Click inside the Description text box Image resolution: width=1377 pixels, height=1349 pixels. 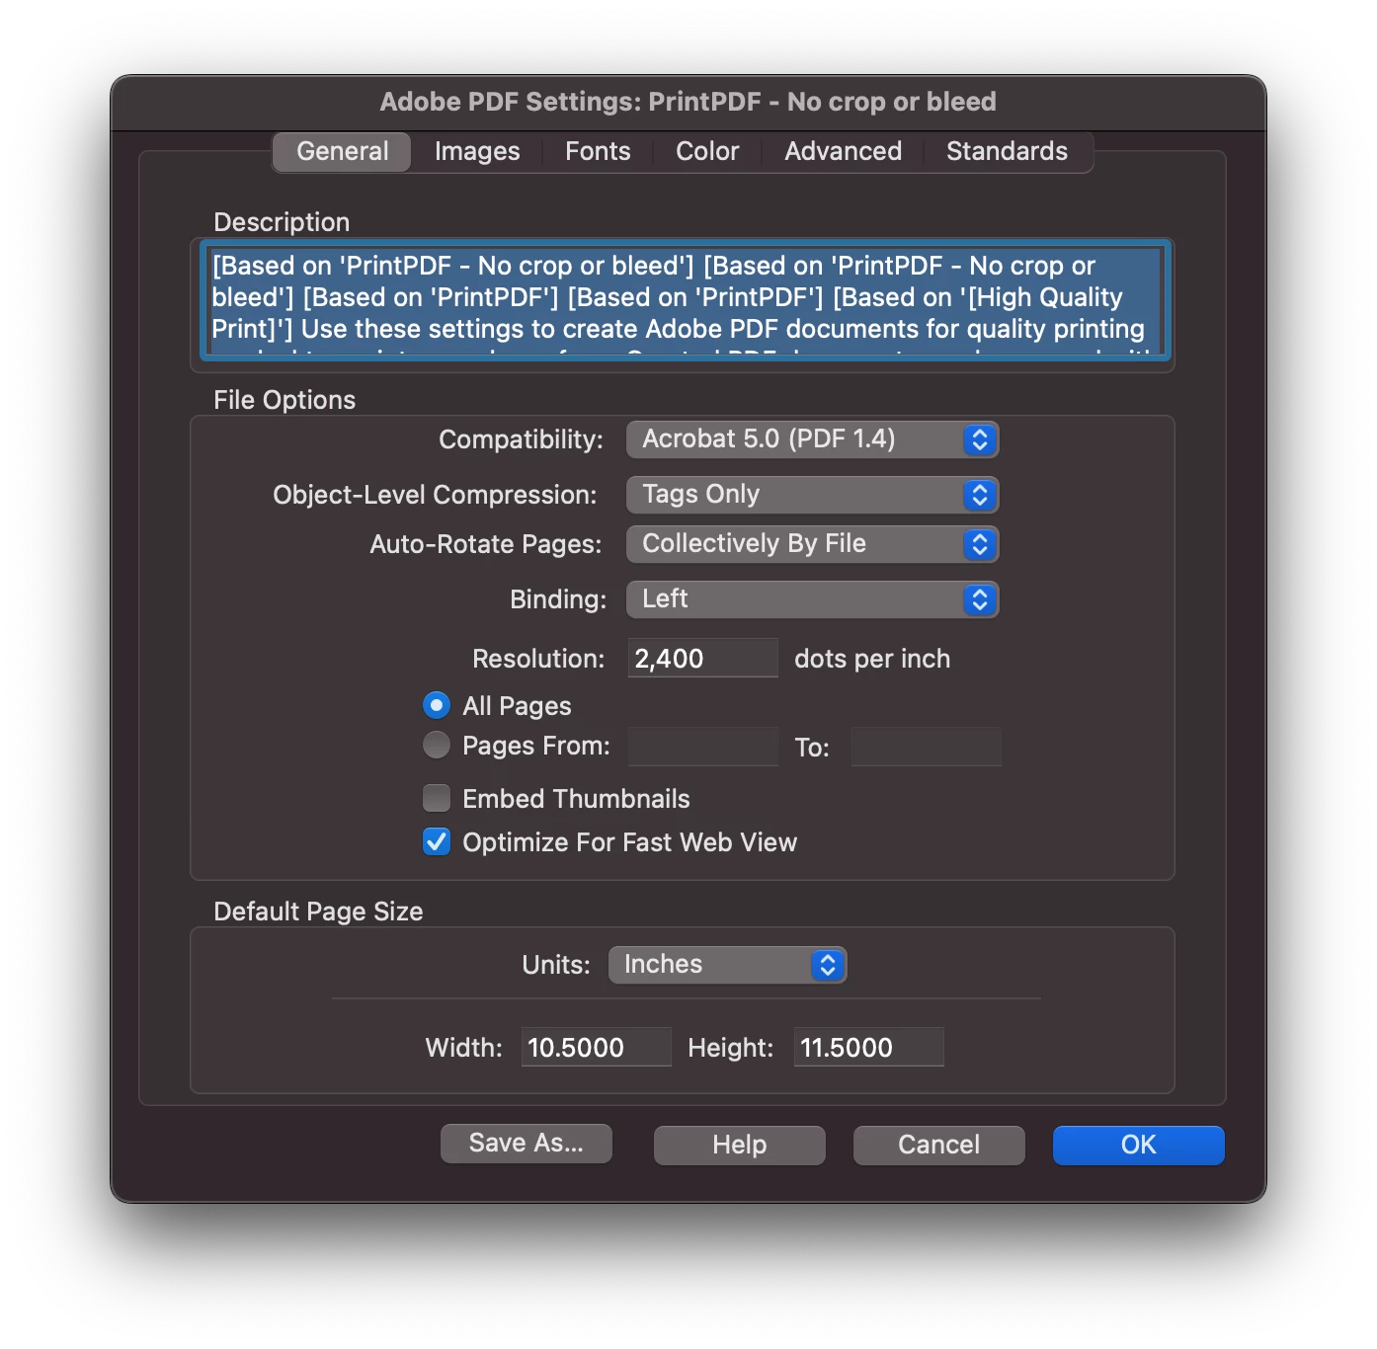pos(685,300)
